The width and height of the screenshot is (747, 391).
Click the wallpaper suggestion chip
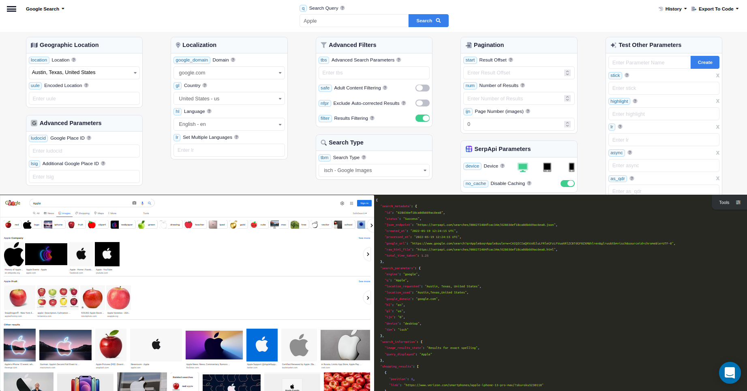122,225
